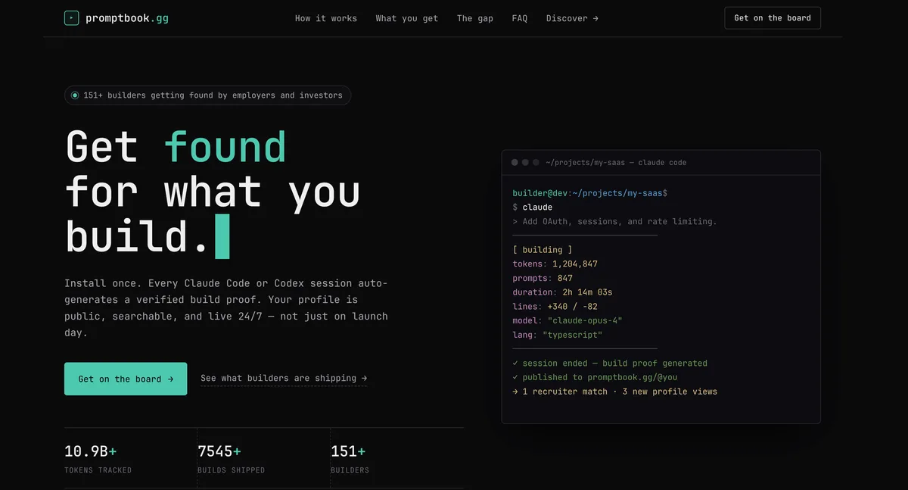Open See what builders are shipping link

click(284, 378)
